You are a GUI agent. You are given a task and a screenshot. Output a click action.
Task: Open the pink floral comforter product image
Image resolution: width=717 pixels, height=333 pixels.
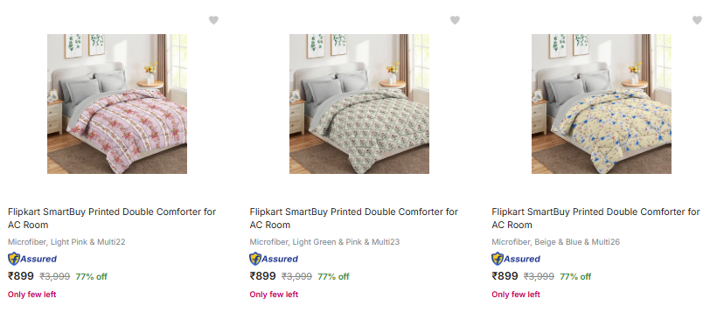[117, 104]
